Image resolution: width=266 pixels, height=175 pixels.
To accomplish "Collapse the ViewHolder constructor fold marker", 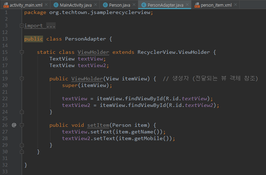I will pyautogui.click(x=22, y=79).
